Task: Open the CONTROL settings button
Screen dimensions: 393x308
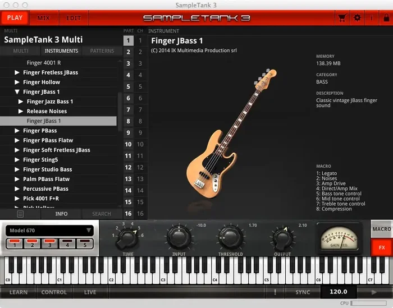Action: (x=54, y=292)
